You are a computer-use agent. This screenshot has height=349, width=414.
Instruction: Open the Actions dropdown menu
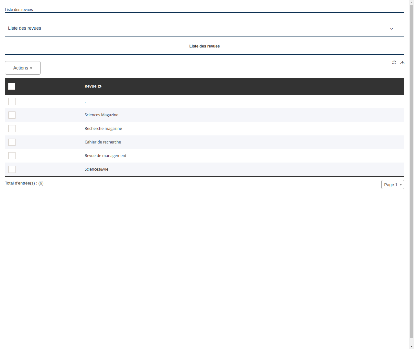point(23,68)
